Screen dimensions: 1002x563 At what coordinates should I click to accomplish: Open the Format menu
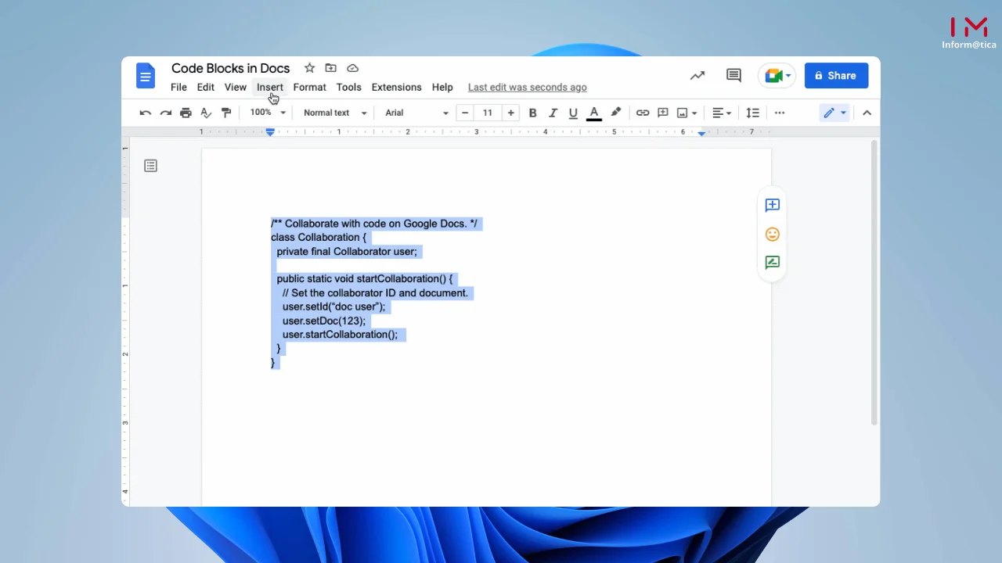[309, 87]
